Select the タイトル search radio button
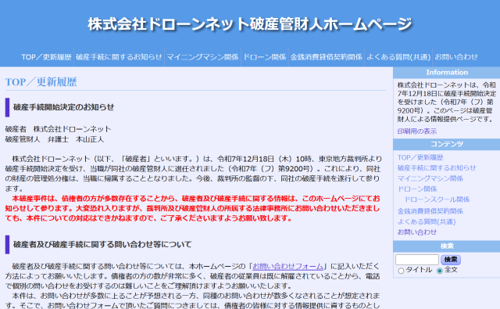The image size is (500, 309). [x=401, y=271]
